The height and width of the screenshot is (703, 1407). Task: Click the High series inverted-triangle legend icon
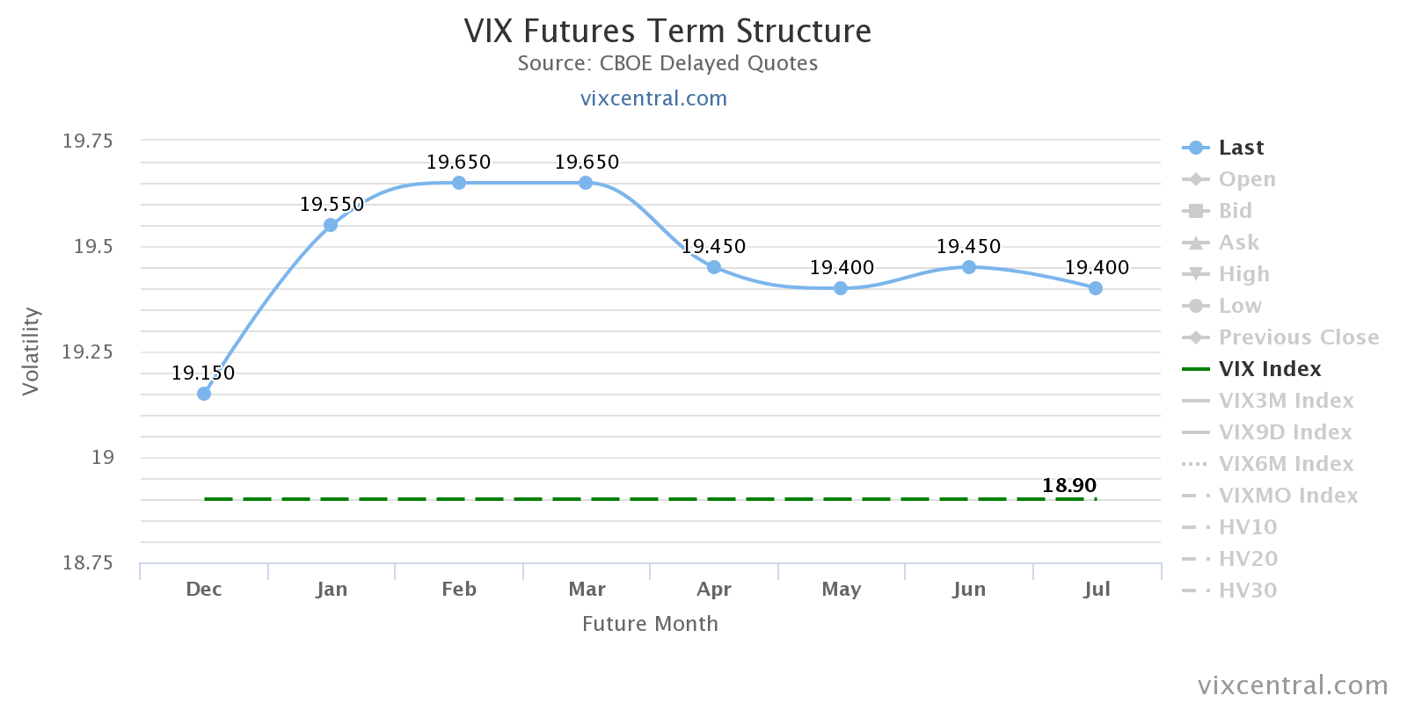click(1195, 274)
